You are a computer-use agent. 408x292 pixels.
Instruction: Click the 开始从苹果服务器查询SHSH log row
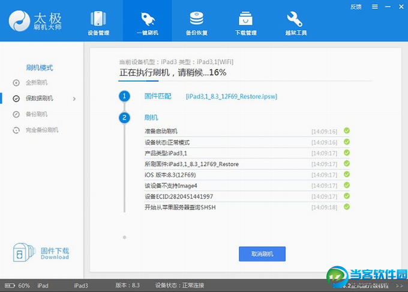(x=247, y=207)
